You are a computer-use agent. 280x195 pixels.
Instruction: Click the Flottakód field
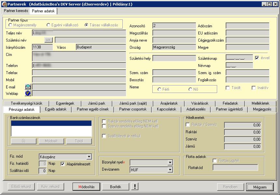(x=235, y=168)
